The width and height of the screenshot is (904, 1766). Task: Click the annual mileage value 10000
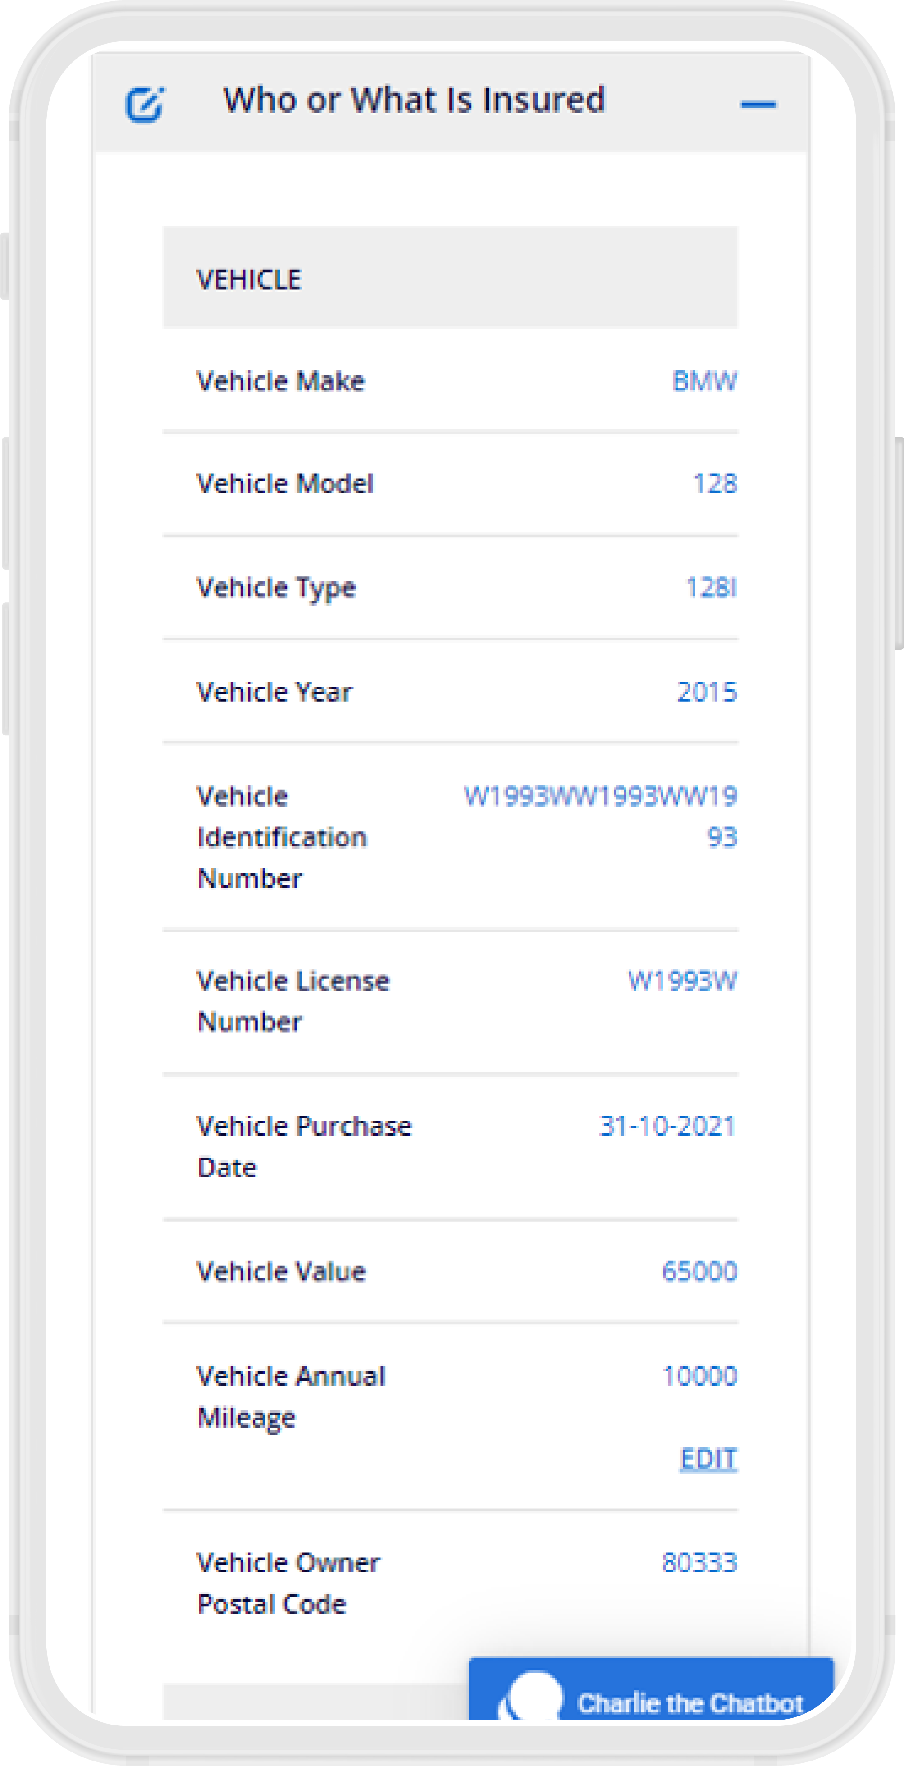click(x=699, y=1376)
